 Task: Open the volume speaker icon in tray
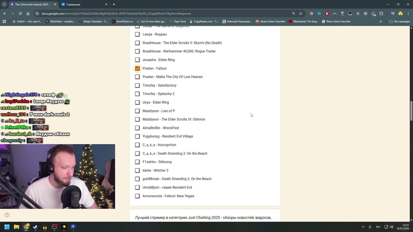[x=391, y=227]
